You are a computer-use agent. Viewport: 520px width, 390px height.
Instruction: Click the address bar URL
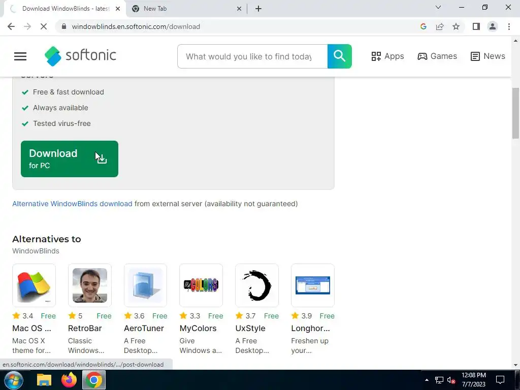coord(136,26)
